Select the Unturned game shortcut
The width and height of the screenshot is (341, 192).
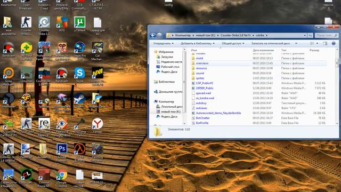click(x=27, y=75)
